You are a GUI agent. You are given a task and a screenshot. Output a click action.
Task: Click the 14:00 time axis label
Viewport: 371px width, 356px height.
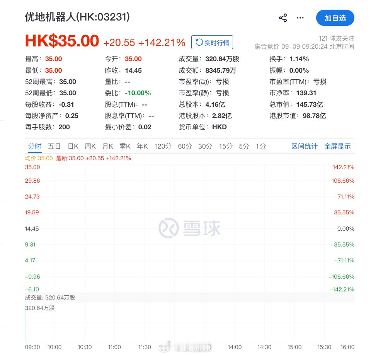(235, 347)
